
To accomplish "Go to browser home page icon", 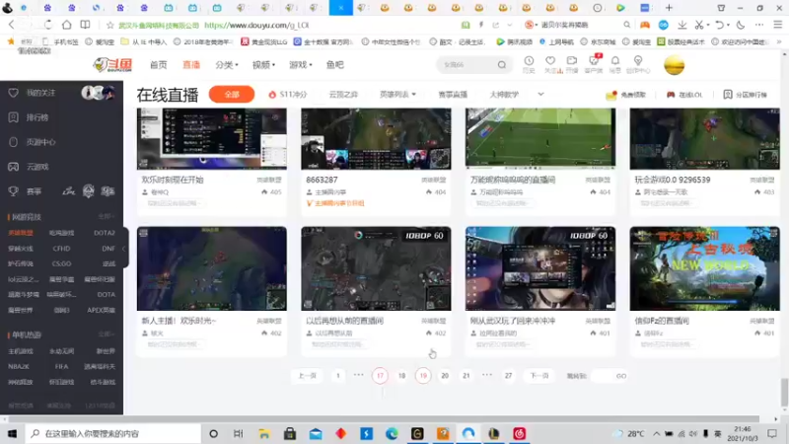I will click(x=66, y=25).
